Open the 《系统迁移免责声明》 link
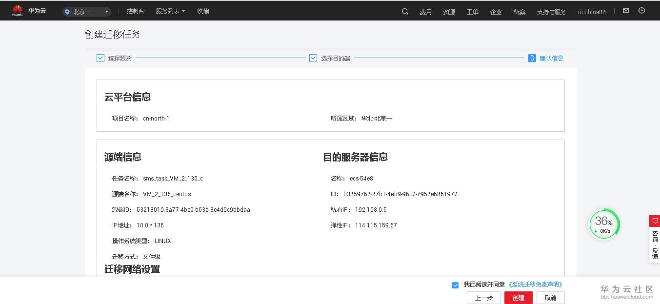The height and width of the screenshot is (304, 660). click(x=536, y=284)
